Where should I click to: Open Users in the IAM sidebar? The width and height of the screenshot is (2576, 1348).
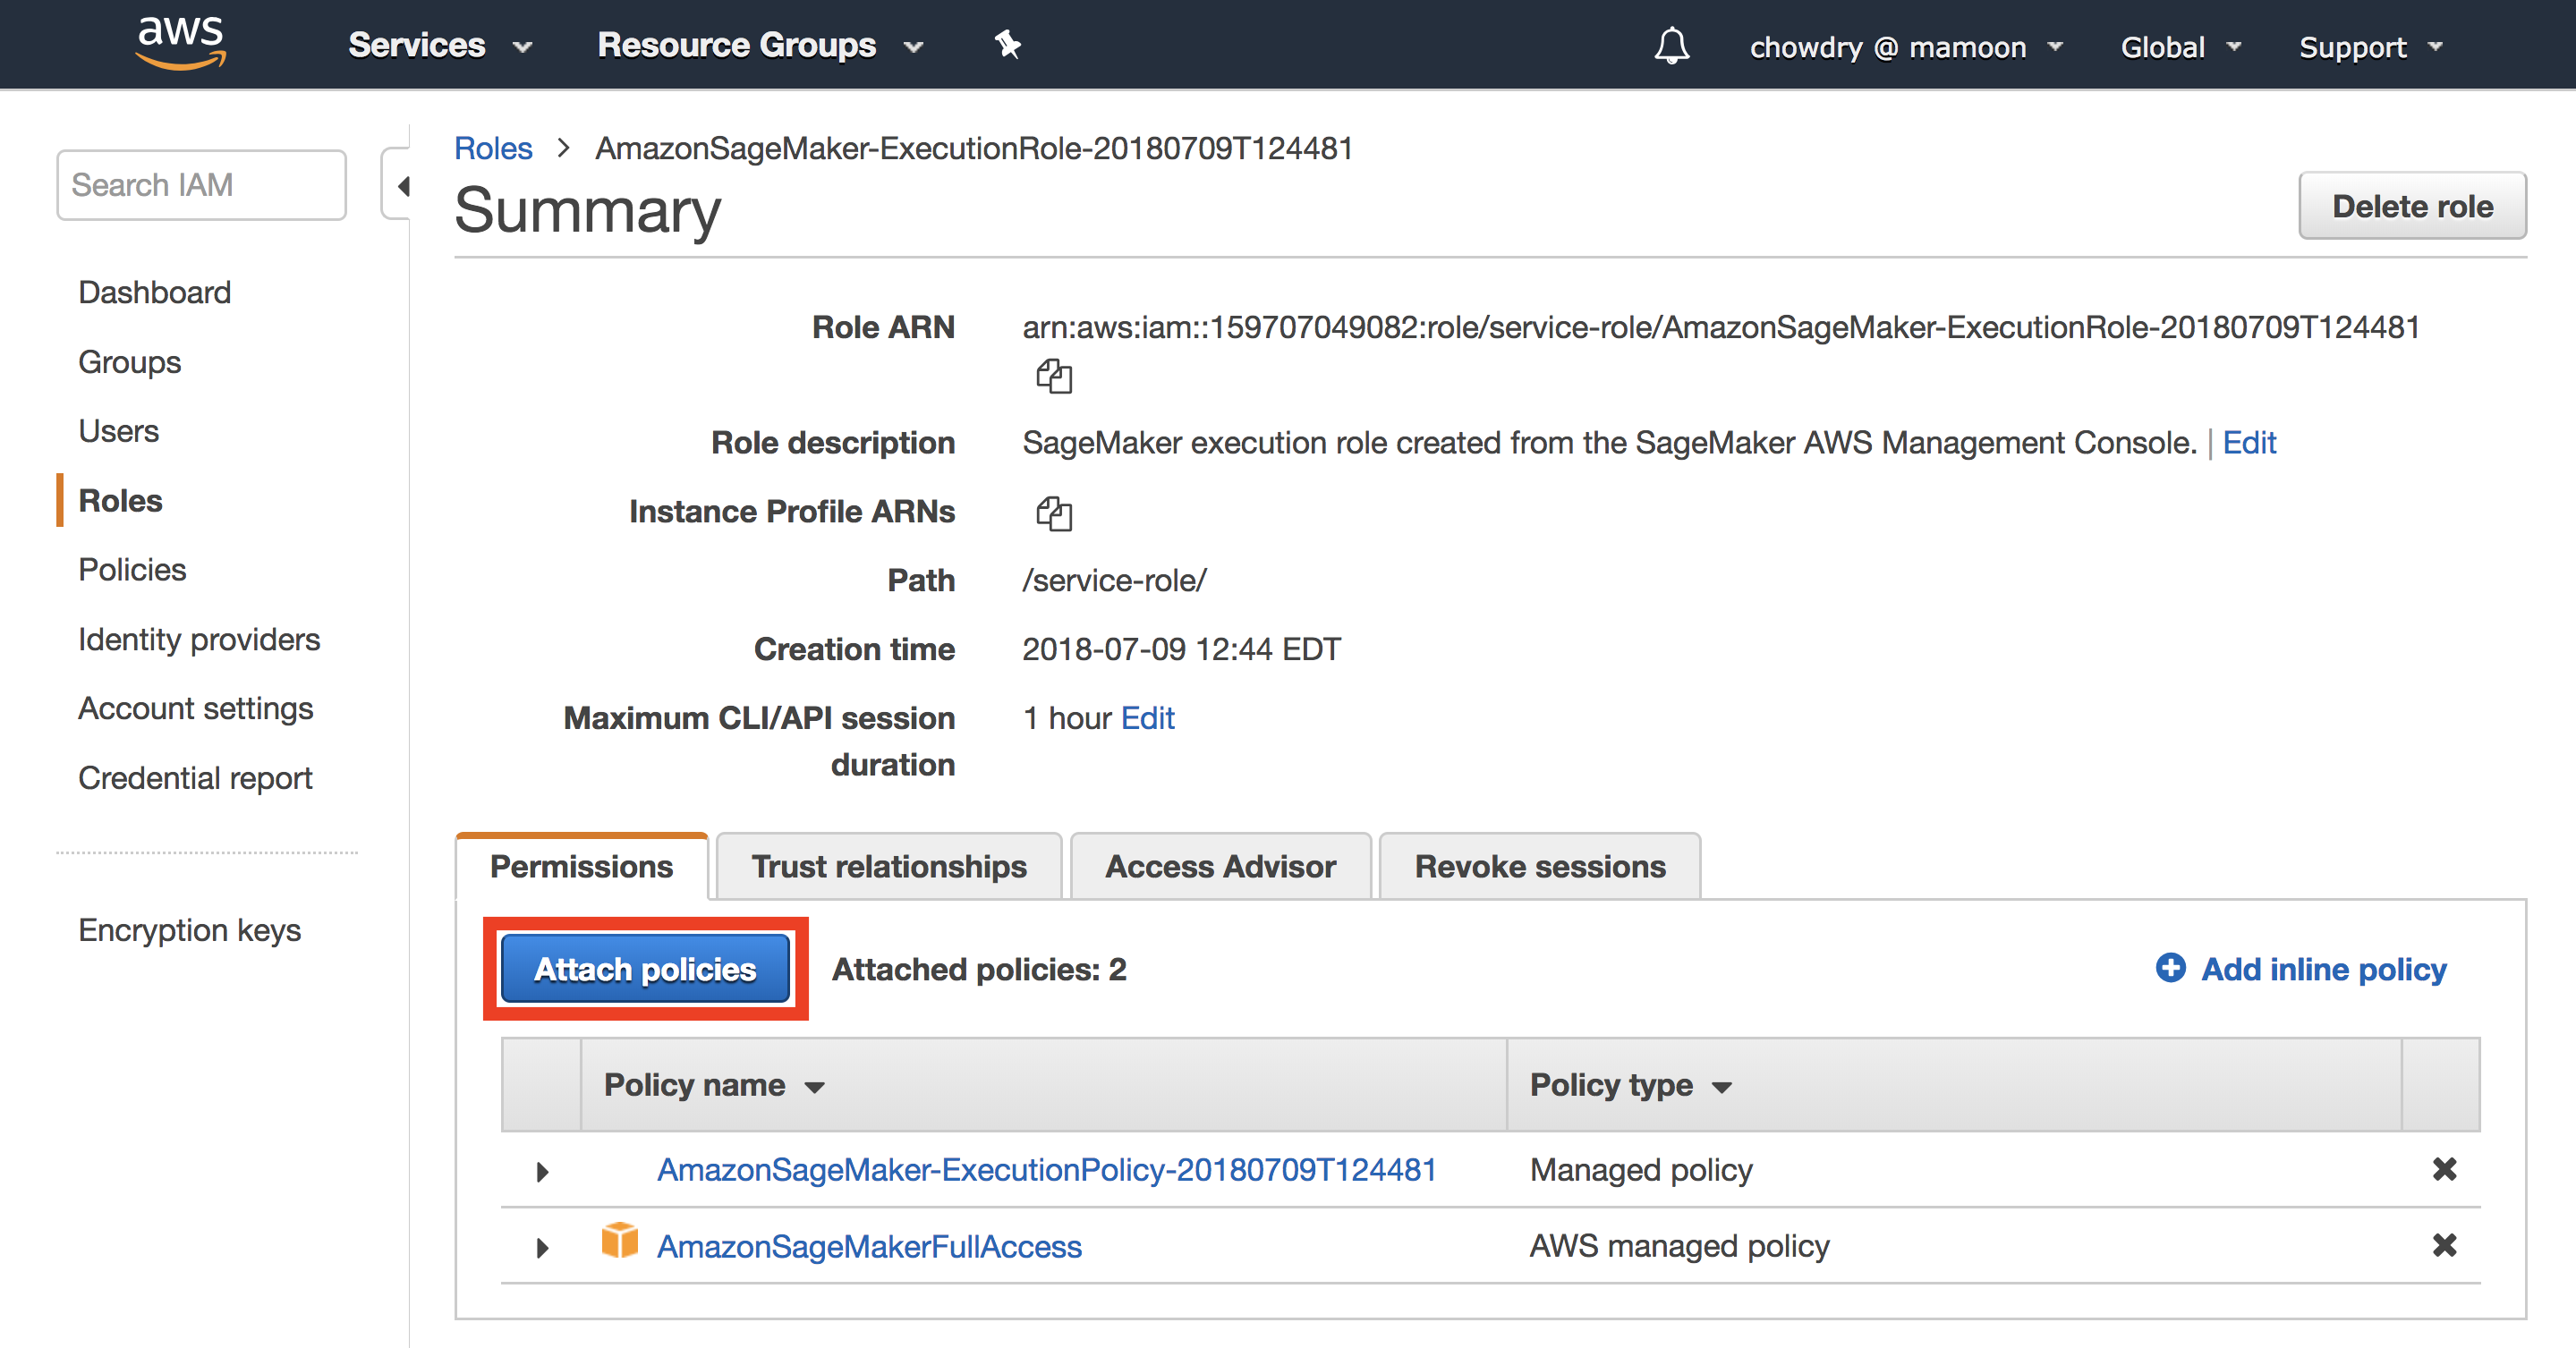[119, 431]
